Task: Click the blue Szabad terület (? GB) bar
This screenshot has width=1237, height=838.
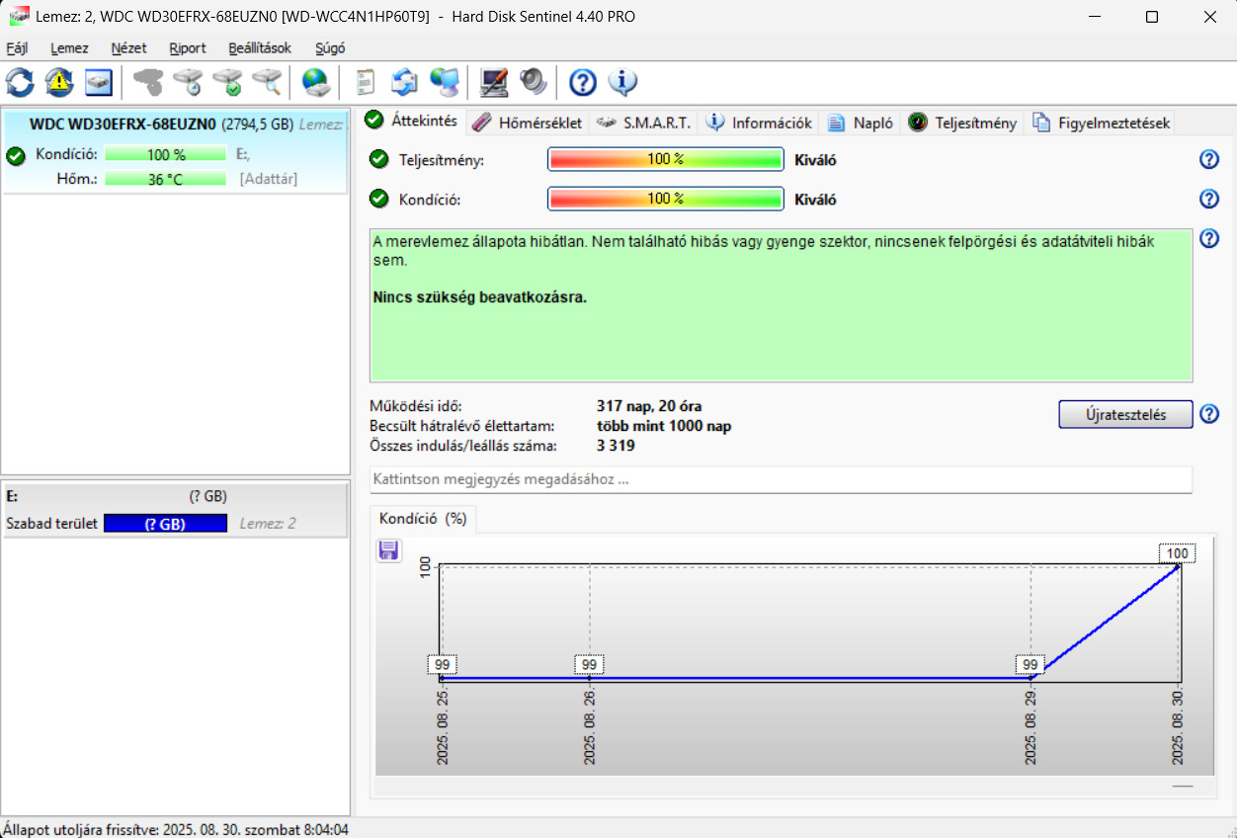Action: pyautogui.click(x=165, y=524)
